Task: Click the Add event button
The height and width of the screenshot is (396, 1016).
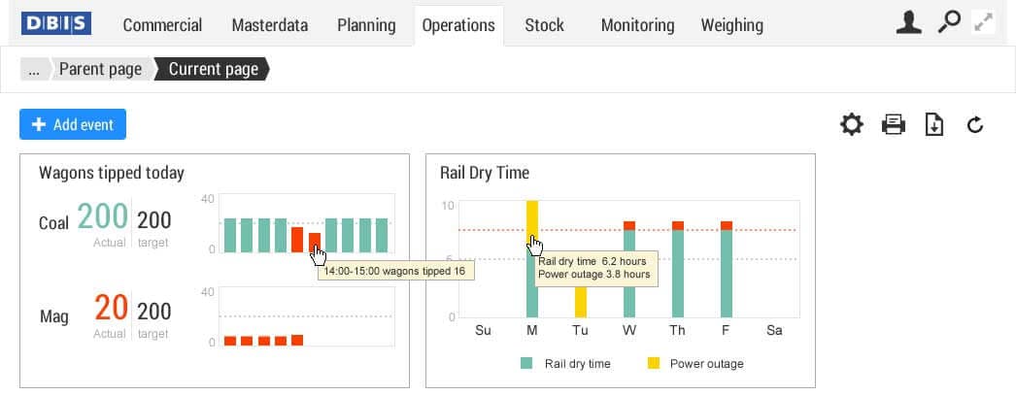Action: click(73, 124)
